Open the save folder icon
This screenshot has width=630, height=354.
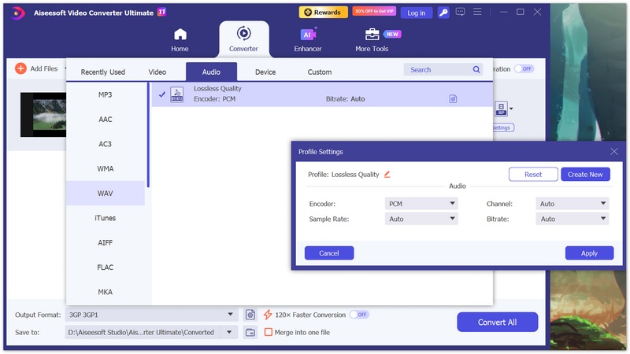click(x=250, y=332)
